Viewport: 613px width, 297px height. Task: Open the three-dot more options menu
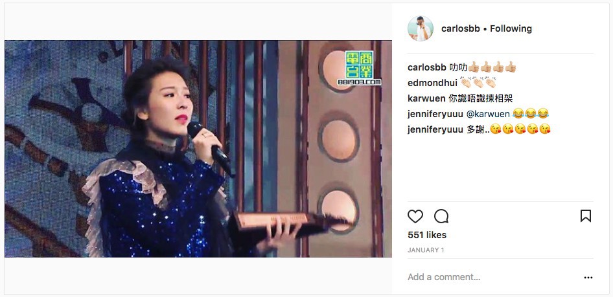coord(588,278)
